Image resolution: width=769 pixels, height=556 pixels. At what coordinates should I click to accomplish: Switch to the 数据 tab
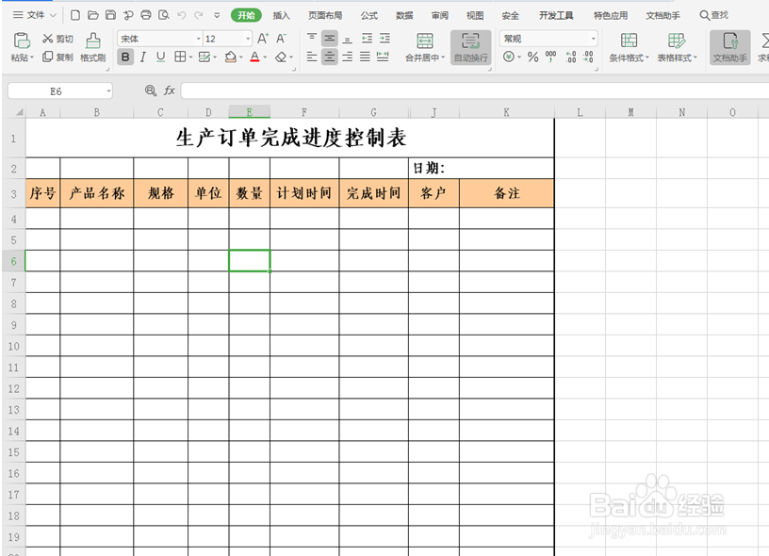404,16
